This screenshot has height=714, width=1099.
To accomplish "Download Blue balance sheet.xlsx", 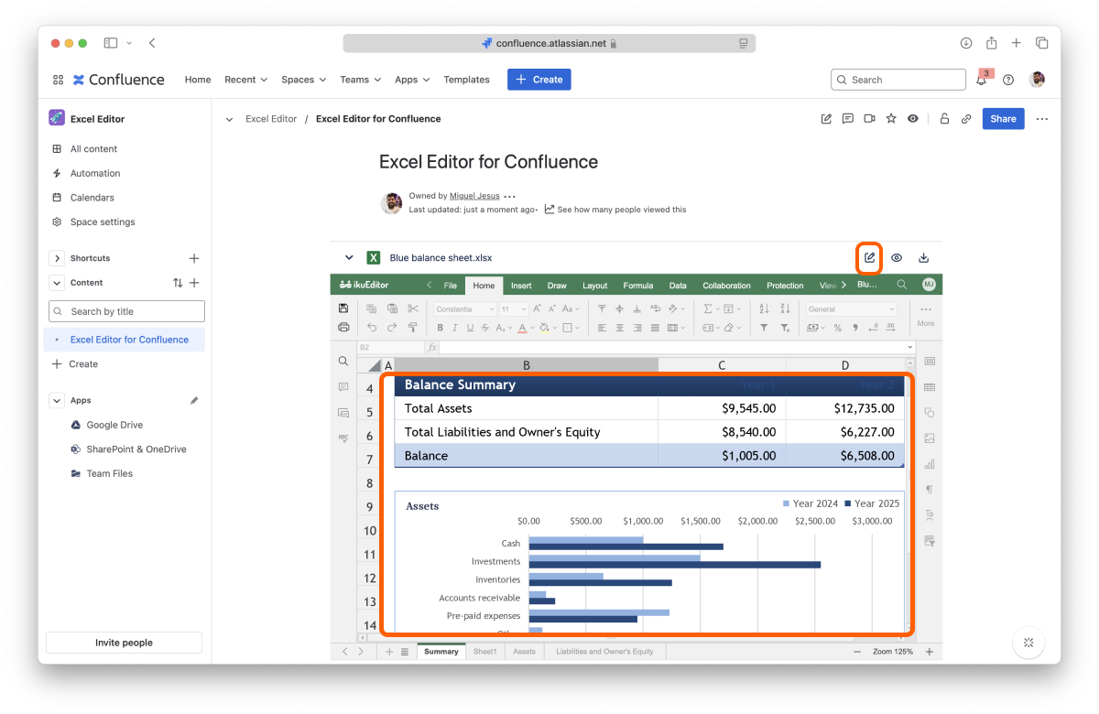I will click(x=924, y=257).
